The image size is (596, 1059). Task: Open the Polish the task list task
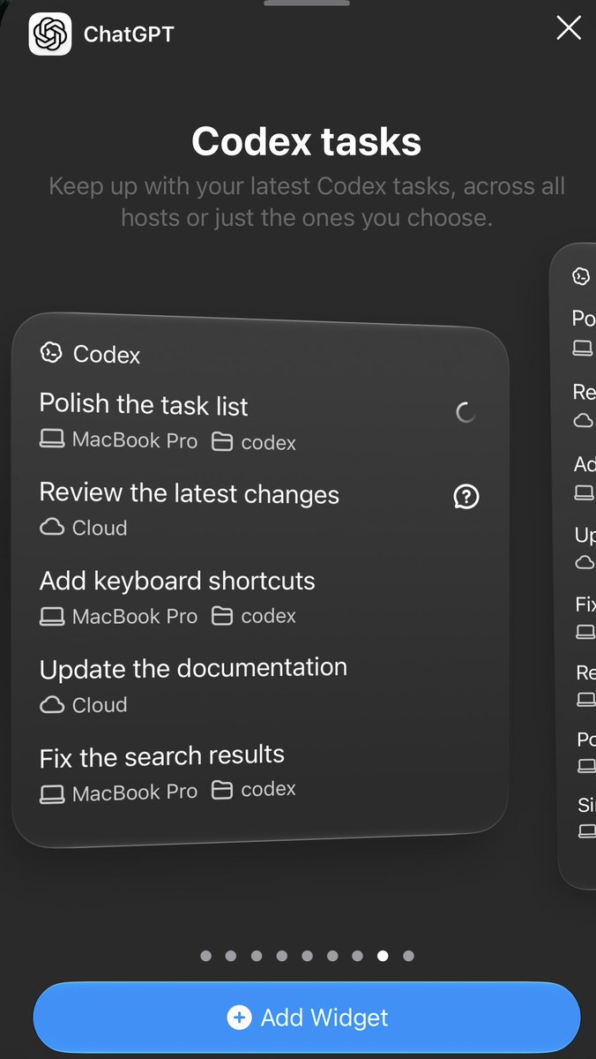coord(259,421)
